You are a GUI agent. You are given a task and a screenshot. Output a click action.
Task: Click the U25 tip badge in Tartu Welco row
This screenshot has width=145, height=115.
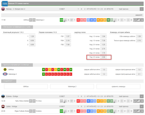[x=61, y=101]
